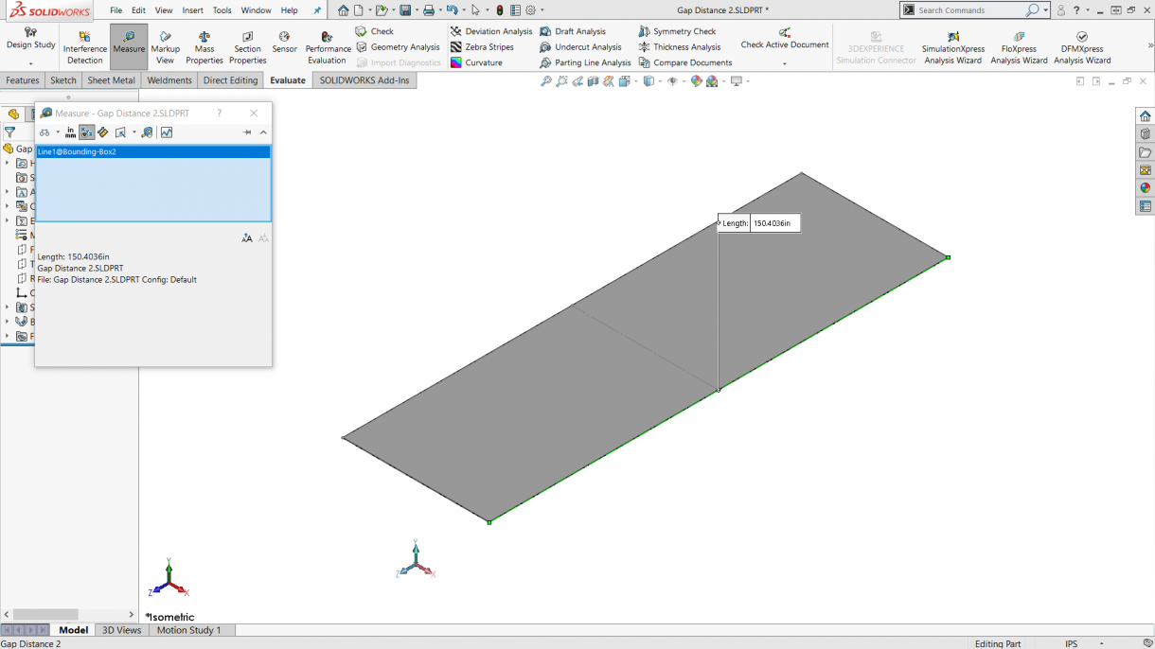Toggle Zebra Stripes display
Screen dimensions: 1155x649
482,47
